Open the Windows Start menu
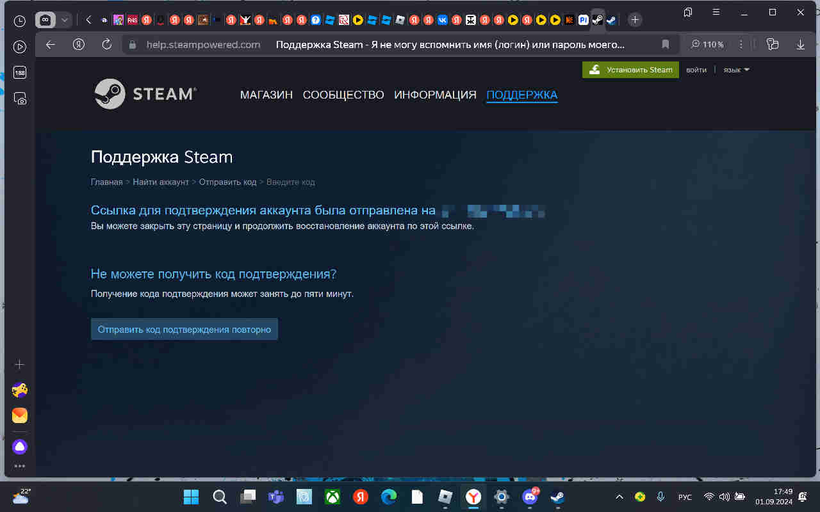This screenshot has height=512, width=820. (191, 497)
